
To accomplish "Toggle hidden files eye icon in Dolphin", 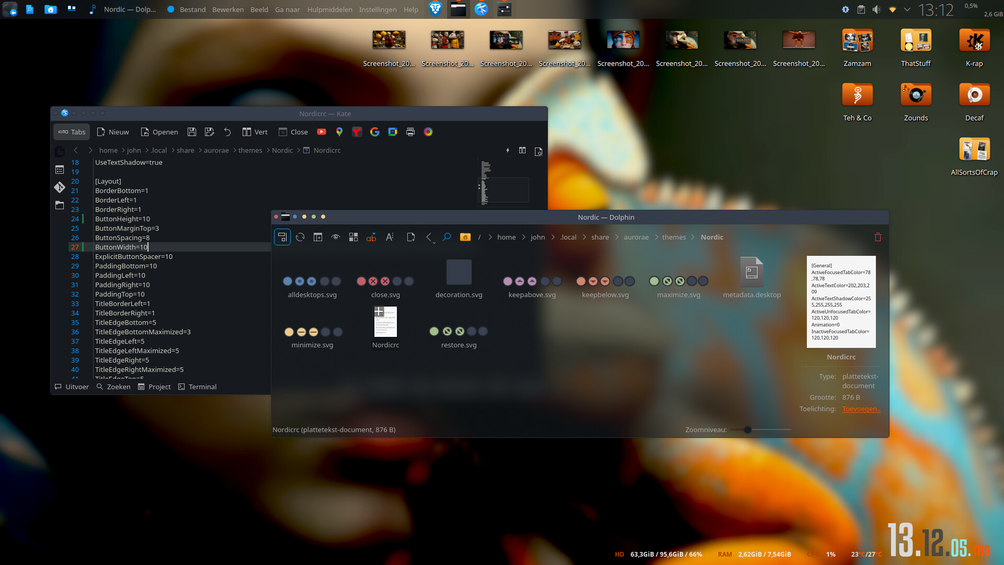I will pos(336,237).
